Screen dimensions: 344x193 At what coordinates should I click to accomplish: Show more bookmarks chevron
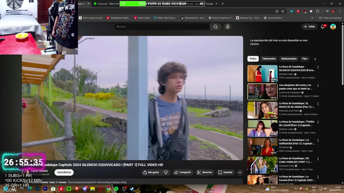[312, 18]
